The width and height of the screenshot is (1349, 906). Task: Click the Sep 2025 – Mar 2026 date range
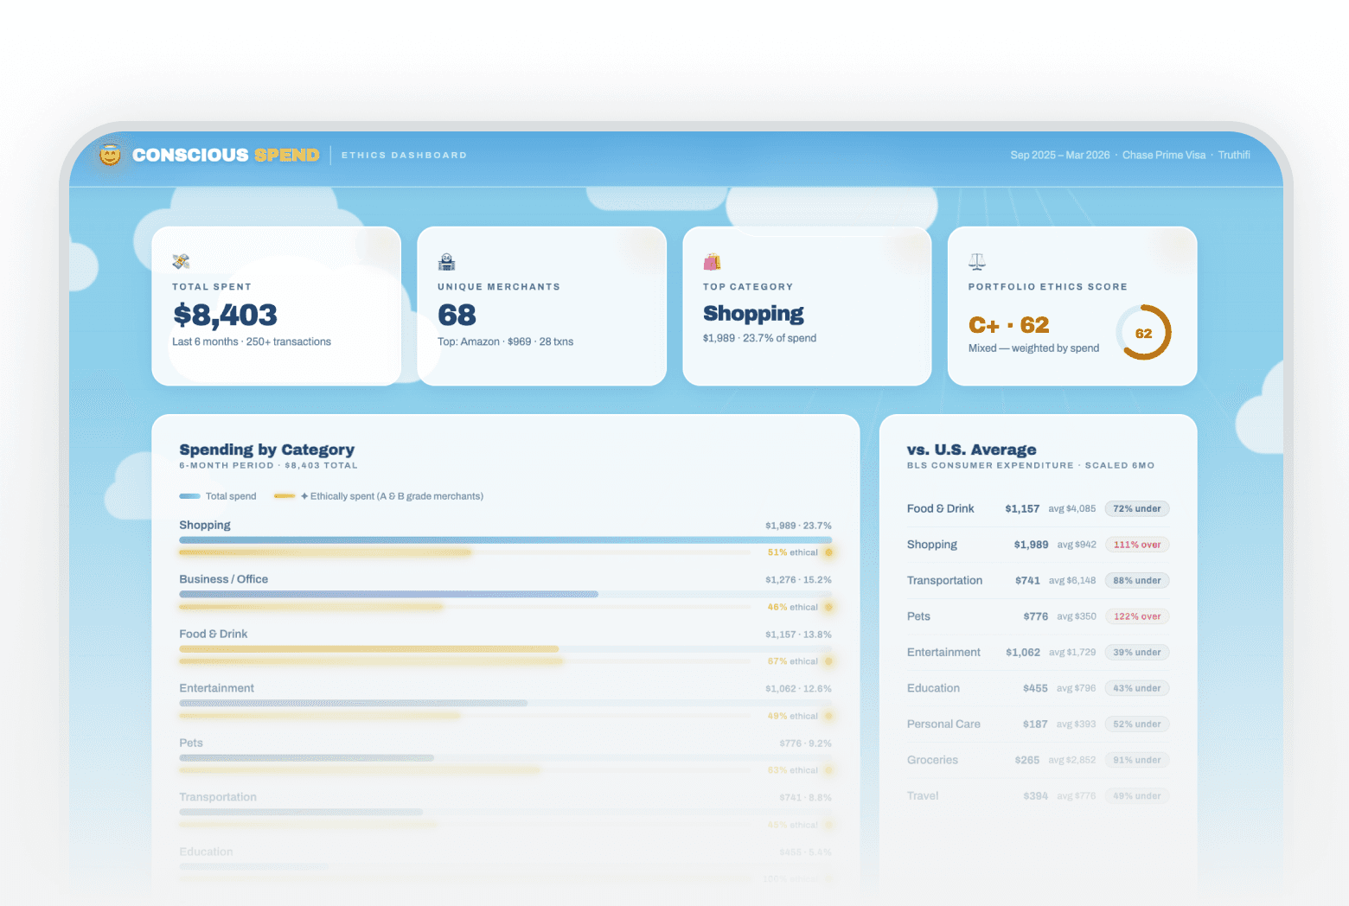[1059, 156]
